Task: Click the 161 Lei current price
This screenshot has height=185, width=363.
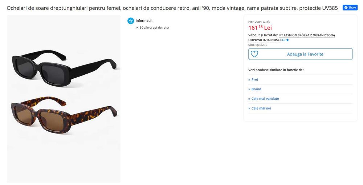Action: pos(260,28)
